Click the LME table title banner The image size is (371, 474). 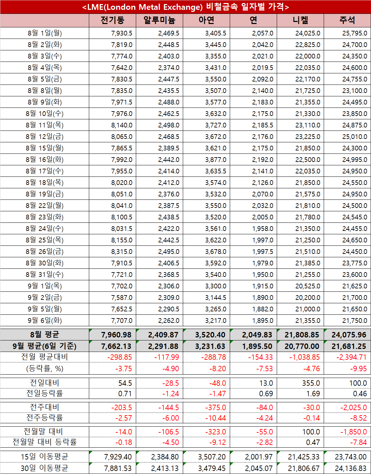[x=185, y=7]
